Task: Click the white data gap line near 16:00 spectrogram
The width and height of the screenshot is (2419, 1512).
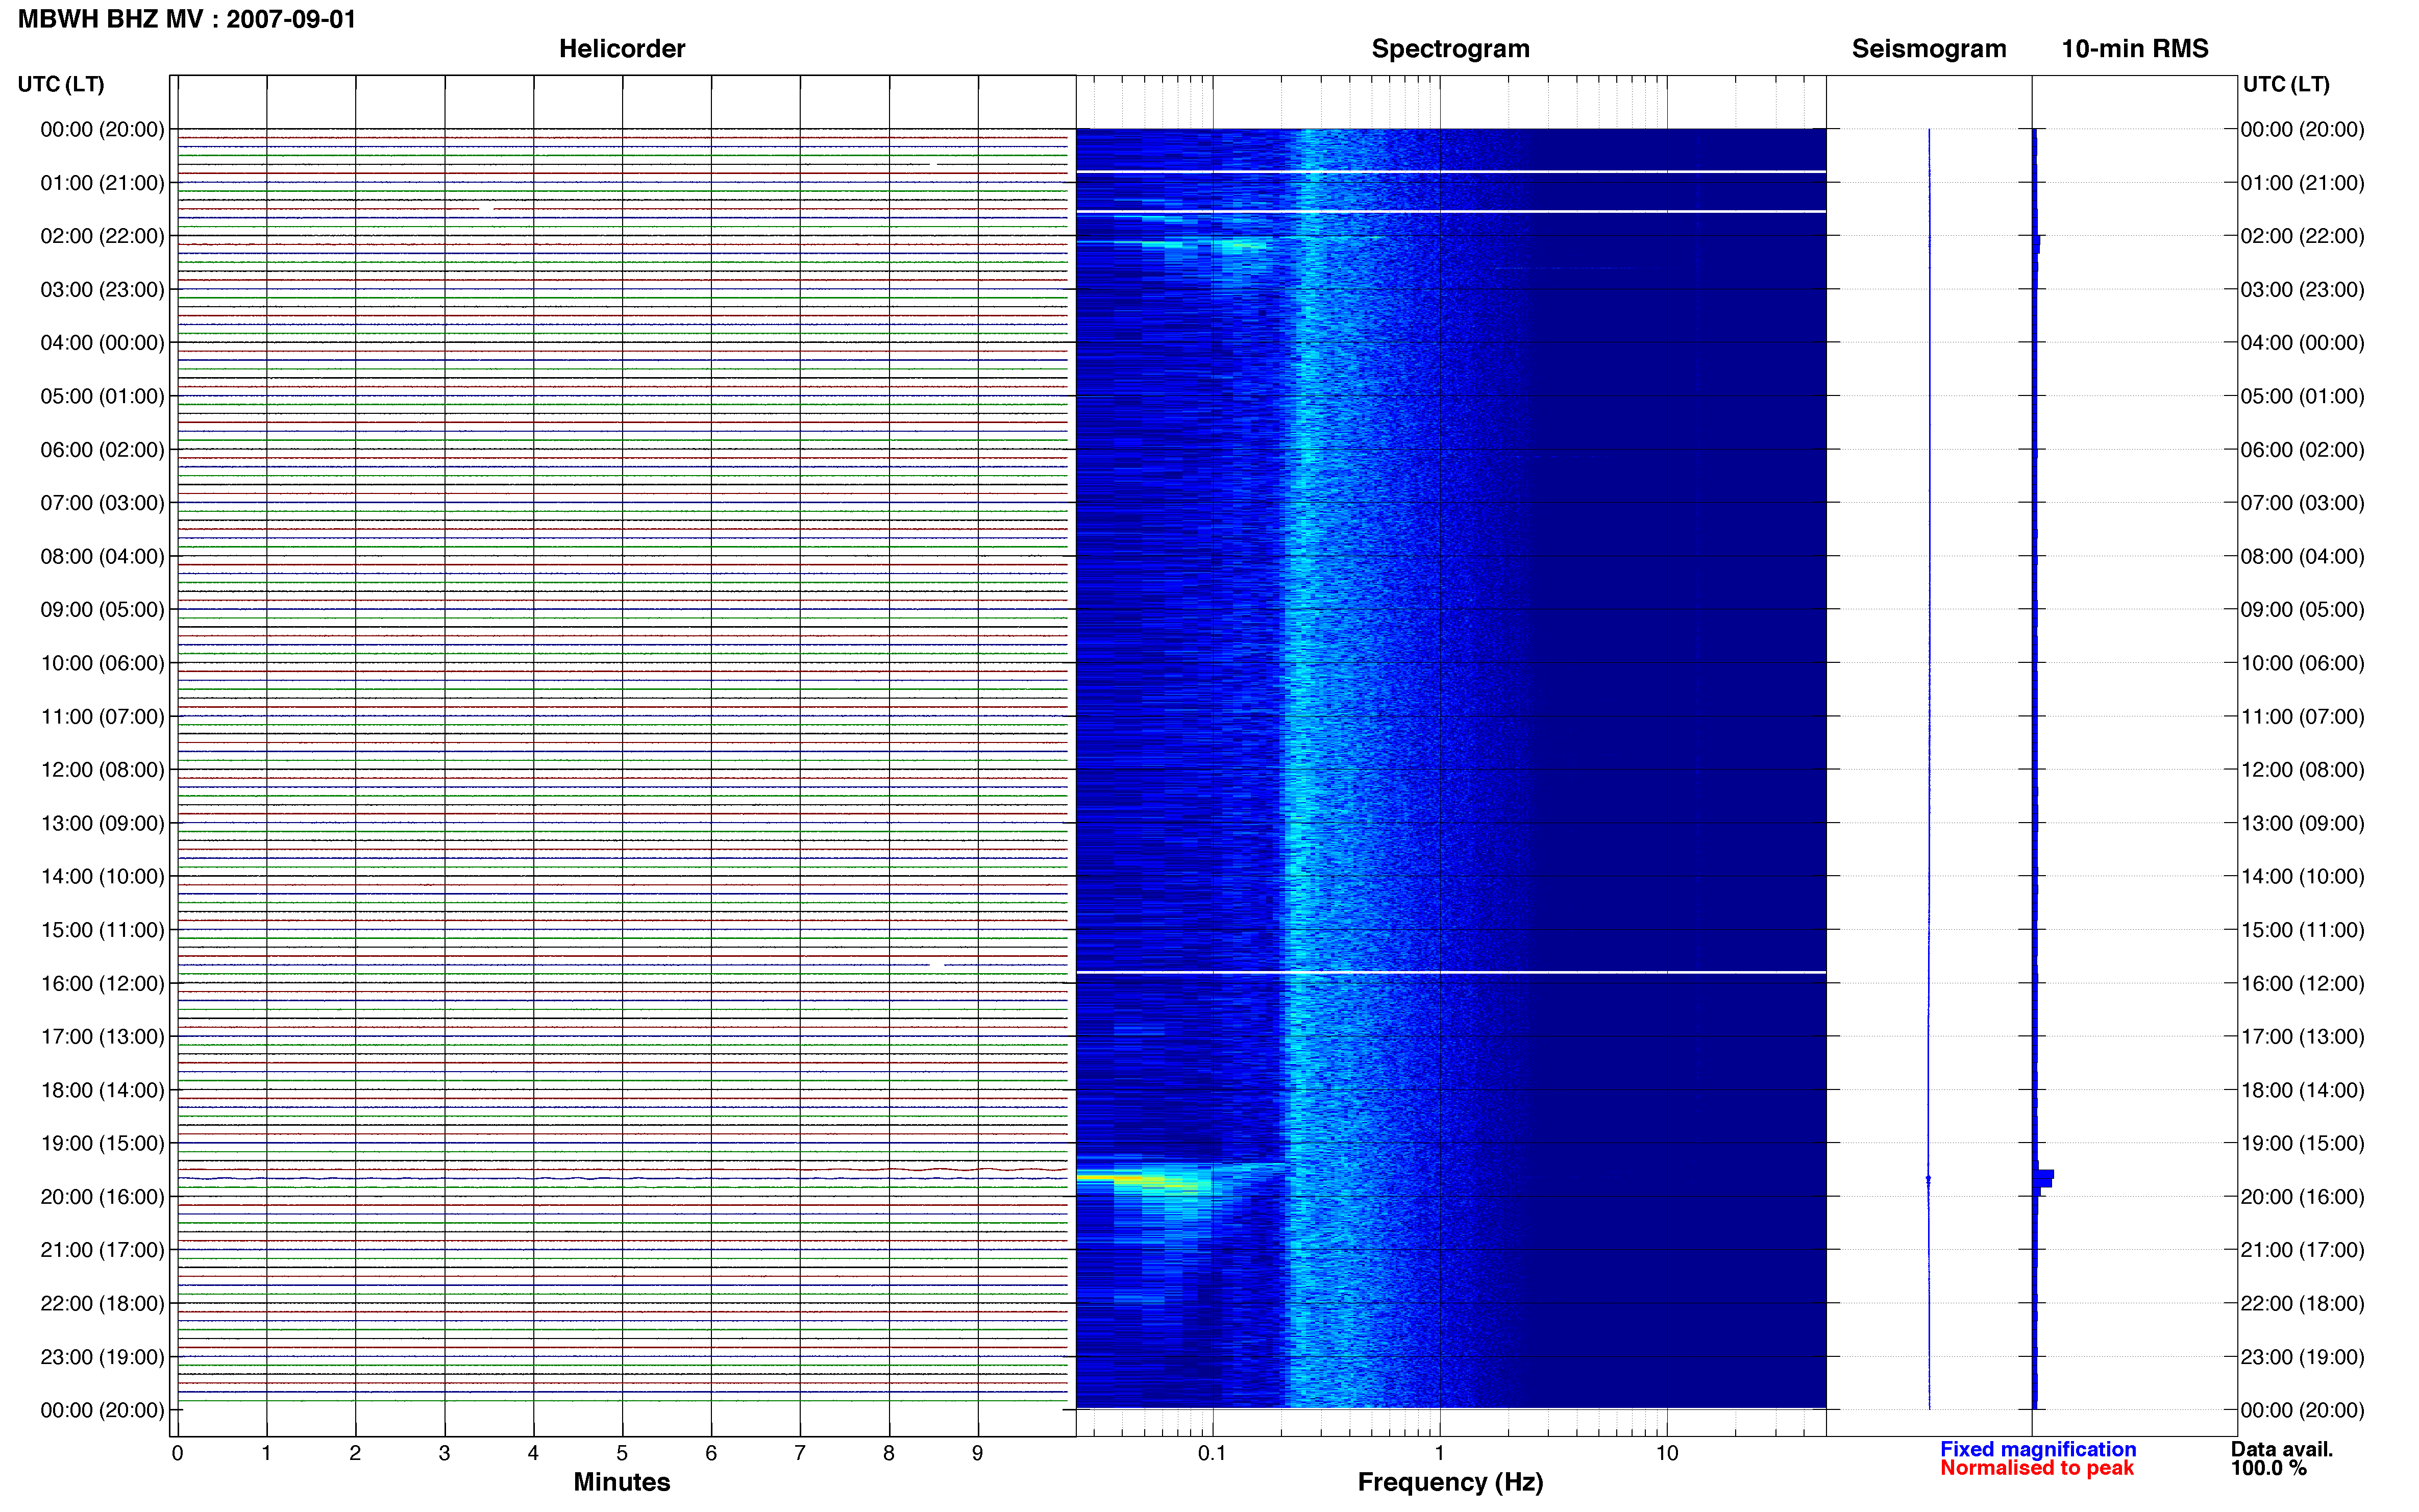Action: point(1450,972)
